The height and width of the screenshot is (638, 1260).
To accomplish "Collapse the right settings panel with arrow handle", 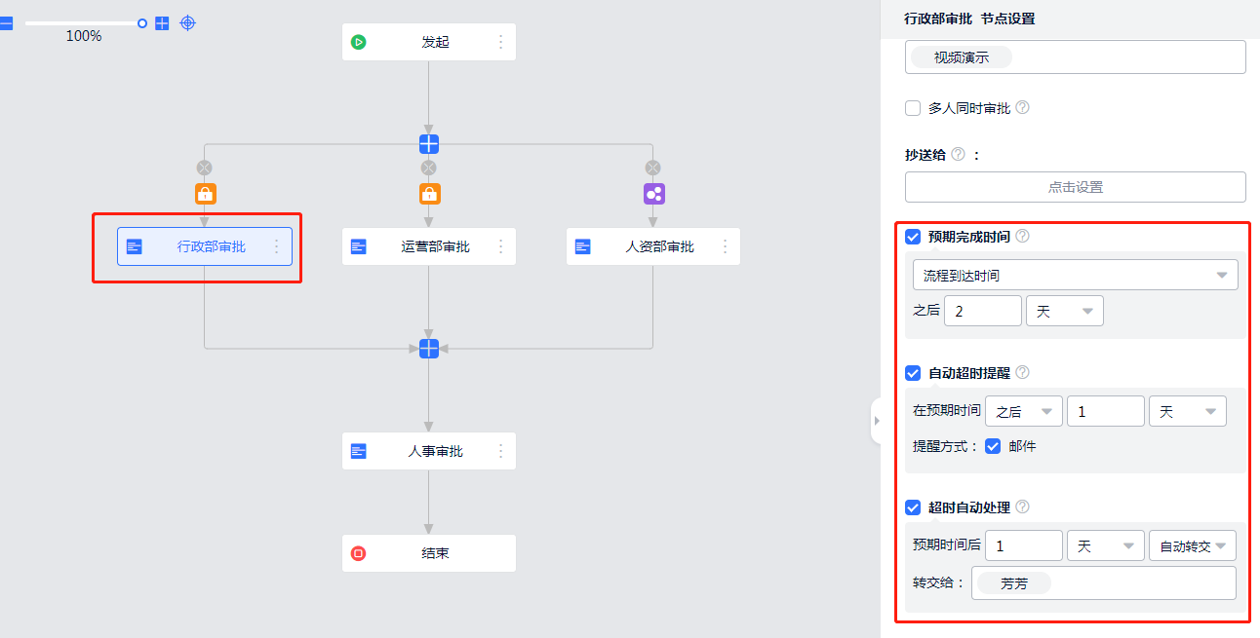I will tap(876, 421).
